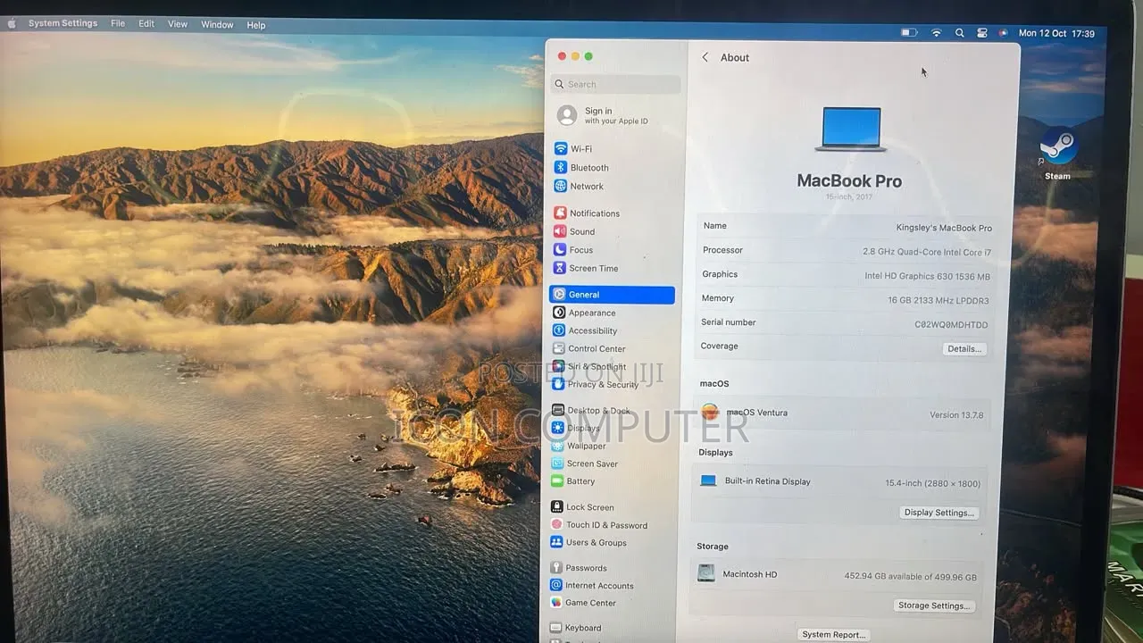Go back using the chevron beside About
1143x643 pixels.
(x=705, y=57)
